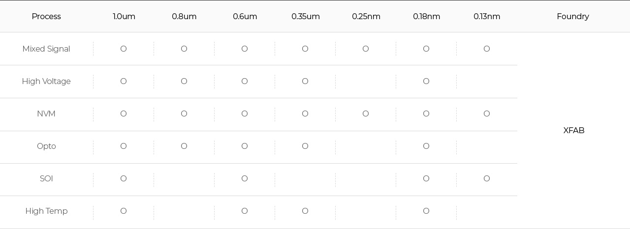Select the Foundry column header
This screenshot has width=630, height=229.
click(573, 16)
